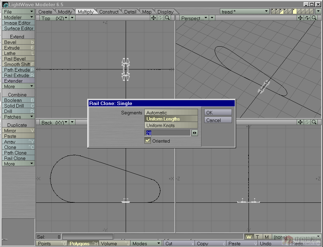
Task: Choose Uniform Knots segments option
Action: click(171, 125)
